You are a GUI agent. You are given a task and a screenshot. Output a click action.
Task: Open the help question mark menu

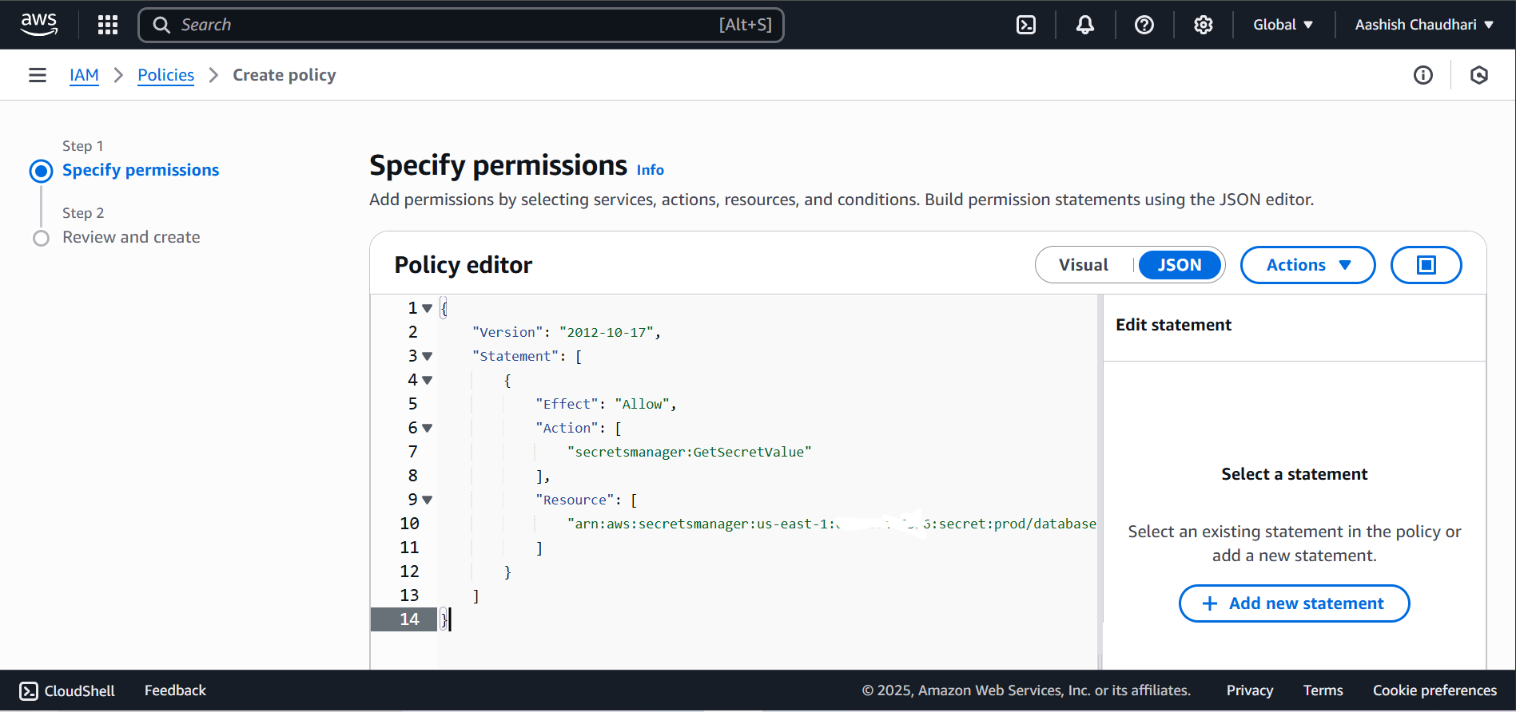click(x=1144, y=25)
